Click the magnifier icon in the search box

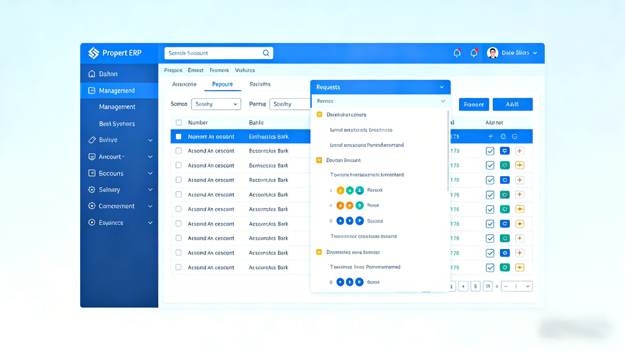(266, 53)
